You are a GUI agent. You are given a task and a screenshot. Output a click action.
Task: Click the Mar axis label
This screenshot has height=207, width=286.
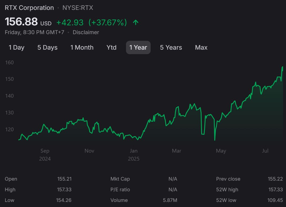pyautogui.click(x=177, y=151)
